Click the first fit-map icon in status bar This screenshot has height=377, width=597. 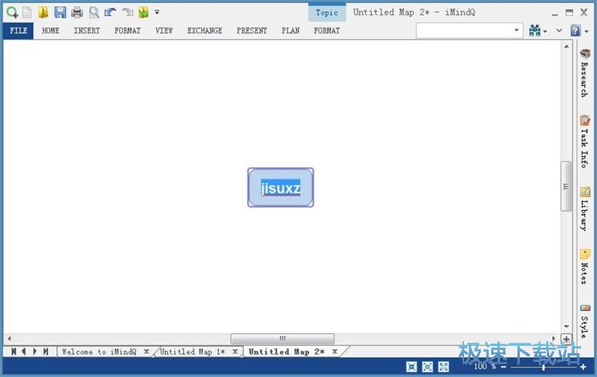coord(412,367)
